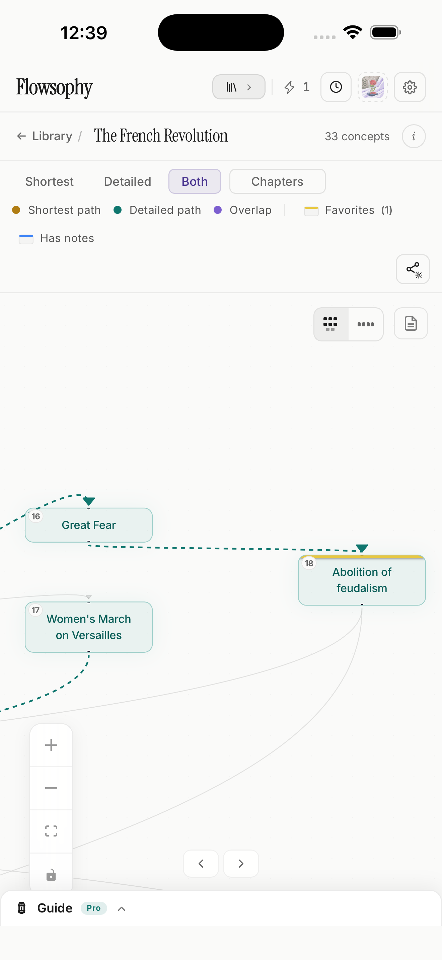Screen dimensions: 442x960
Task: Go back to Library
Action: coord(44,136)
